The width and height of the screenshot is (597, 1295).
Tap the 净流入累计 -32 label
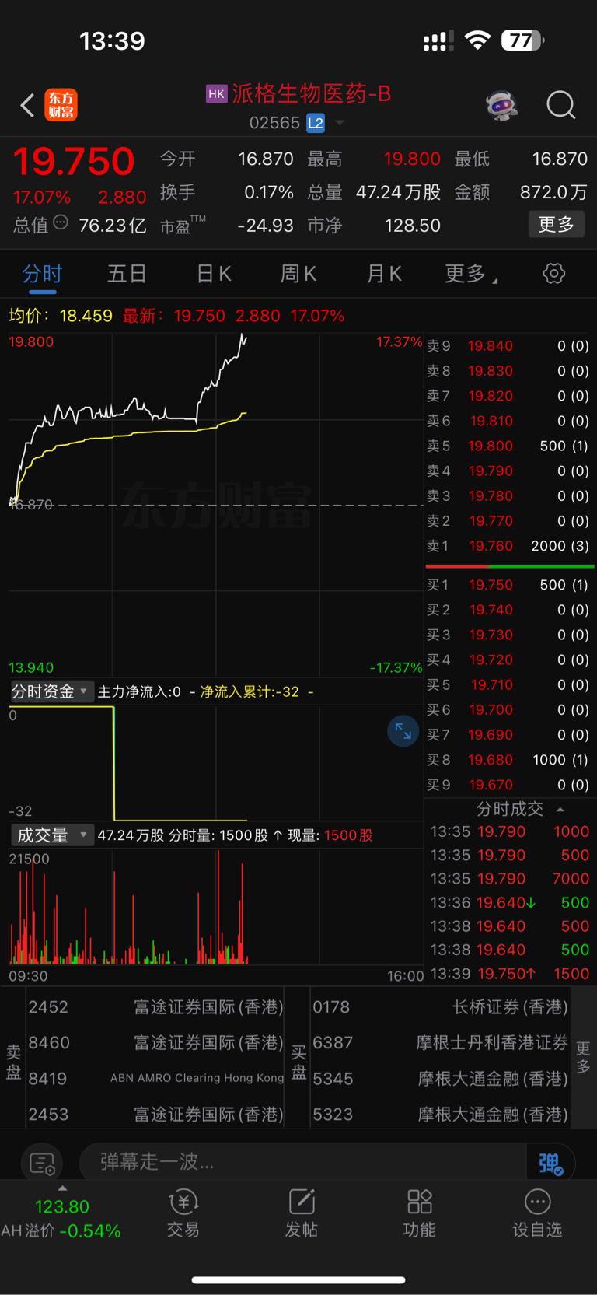point(250,691)
